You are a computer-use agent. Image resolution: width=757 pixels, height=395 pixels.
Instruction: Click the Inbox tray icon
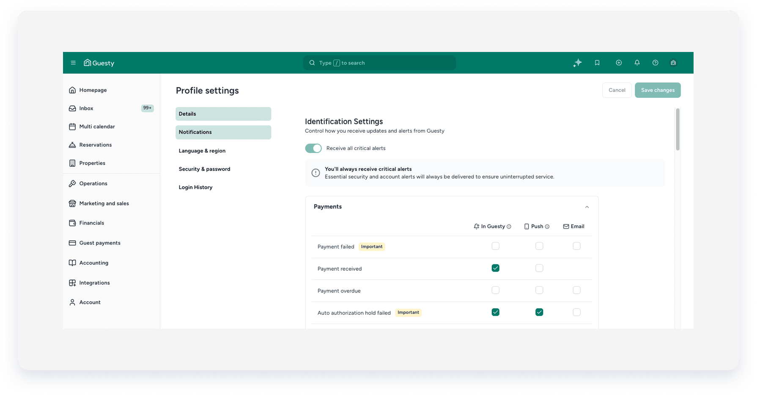[x=72, y=108]
